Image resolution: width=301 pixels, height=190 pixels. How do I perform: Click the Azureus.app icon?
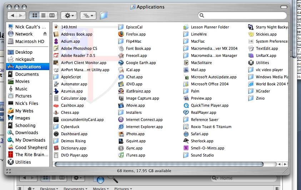tap(56, 91)
